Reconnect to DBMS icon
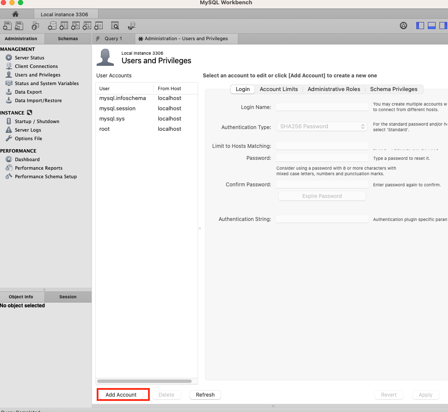Screen dimensions: 448x412 132,26
